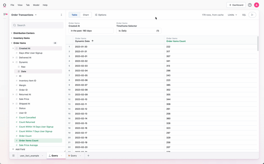Screen dimensions: 264x164
Task: Add a new tab with plus icon
Action: pyautogui.click(x=88, y=156)
